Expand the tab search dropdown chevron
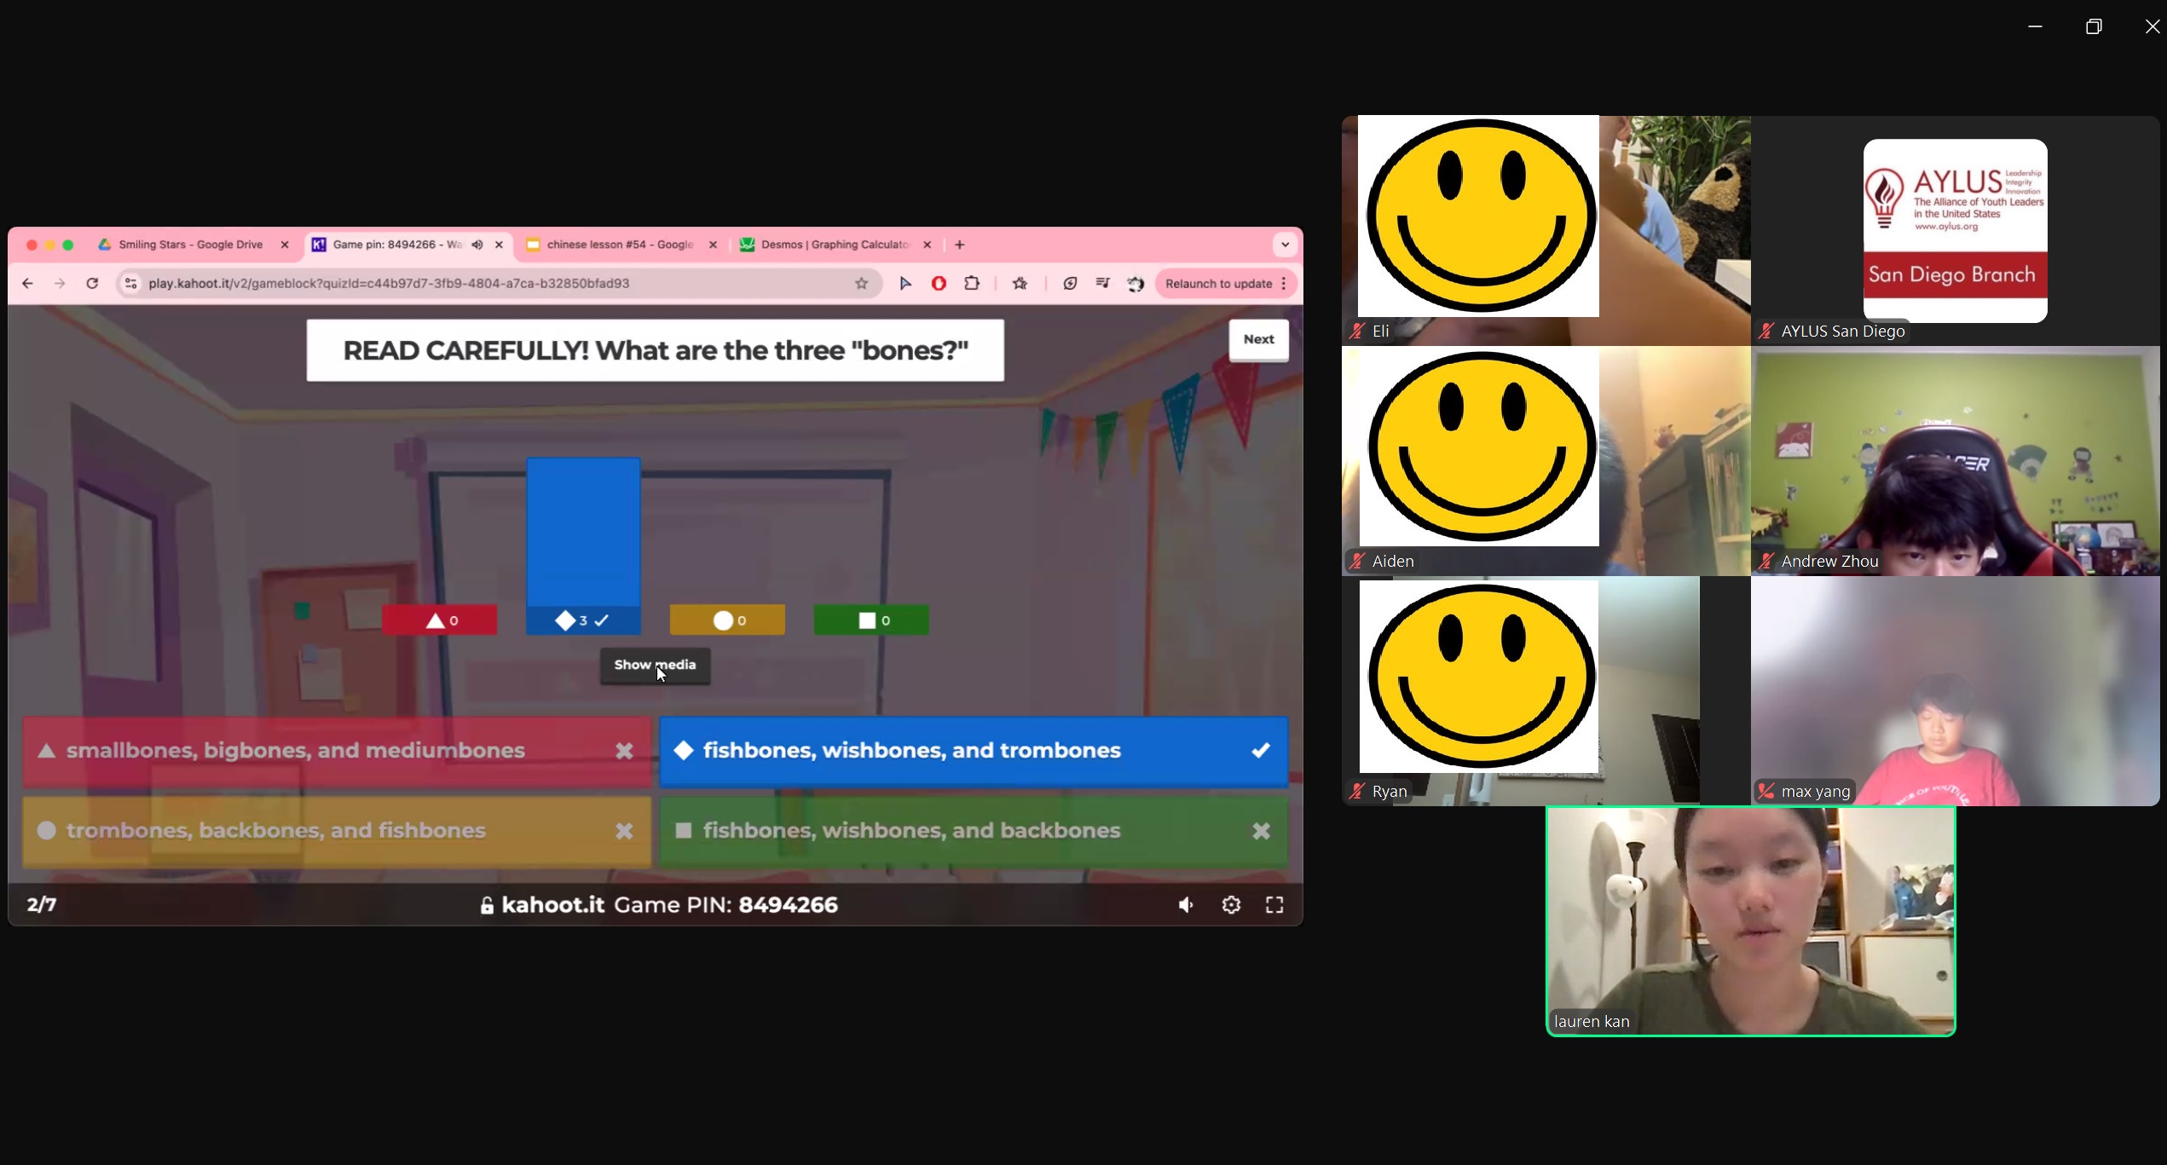Viewport: 2167px width, 1165px height. click(1285, 245)
